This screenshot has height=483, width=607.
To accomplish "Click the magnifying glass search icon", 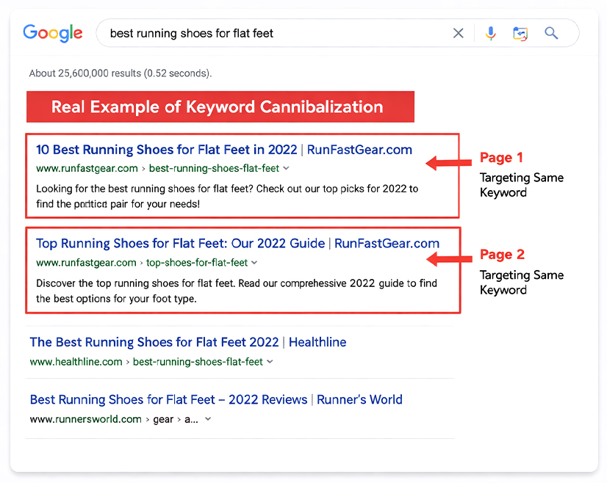I will (x=551, y=33).
